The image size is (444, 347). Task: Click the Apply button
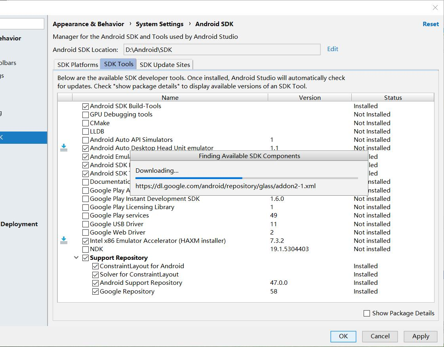coord(421,336)
